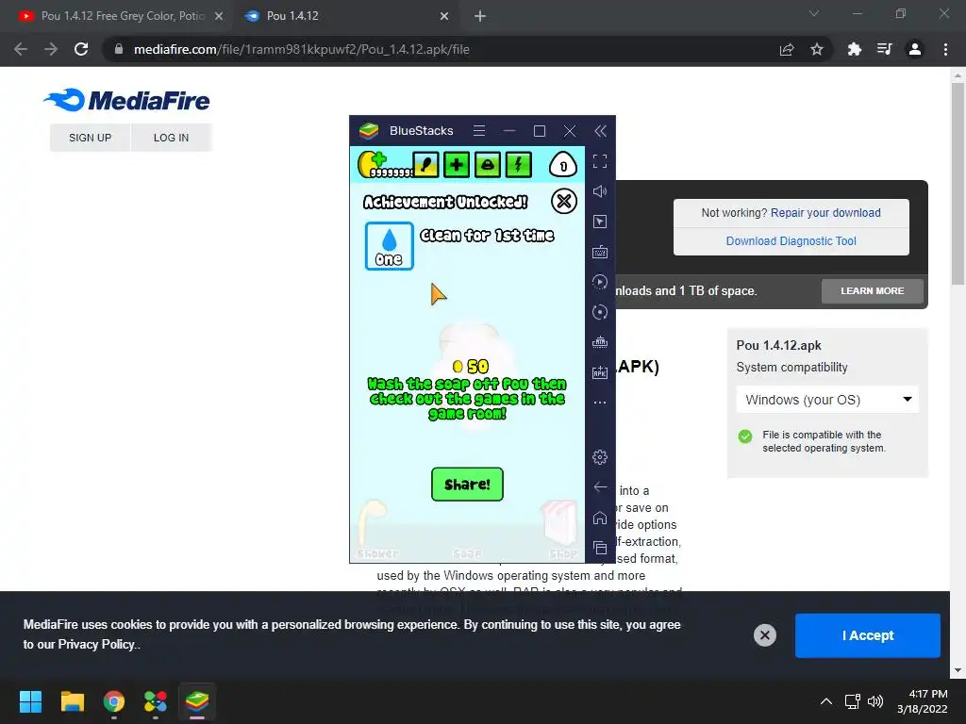Click the LEARN MORE button
The image size is (966, 724).
click(873, 290)
